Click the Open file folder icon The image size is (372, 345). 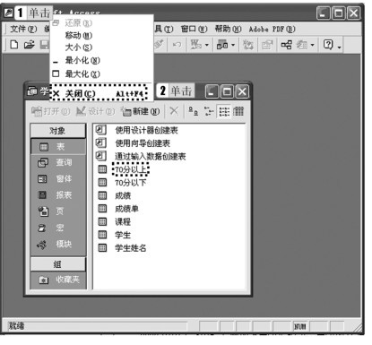pos(30,45)
